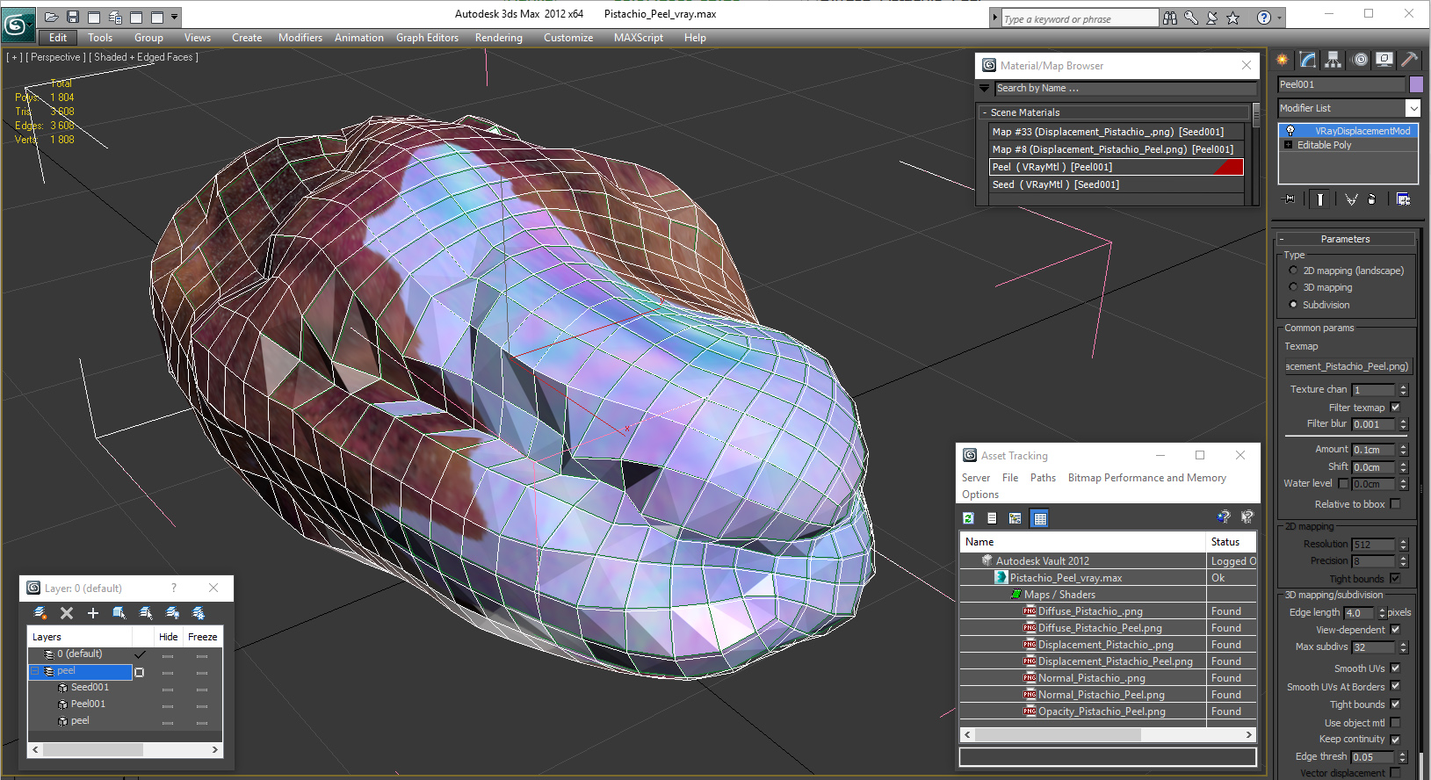1431x780 pixels.
Task: Click the Refresh icon in Asset Tracking toolbar
Action: pos(969,518)
